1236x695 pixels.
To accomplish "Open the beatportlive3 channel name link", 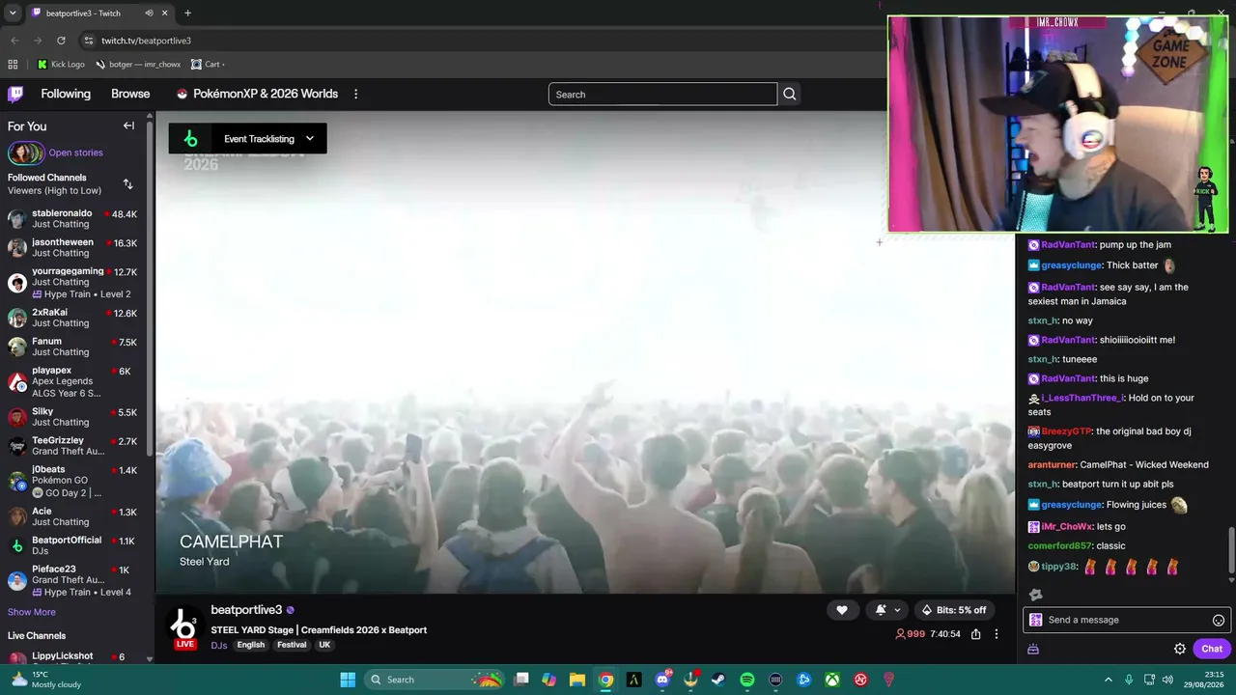I will click(x=246, y=610).
